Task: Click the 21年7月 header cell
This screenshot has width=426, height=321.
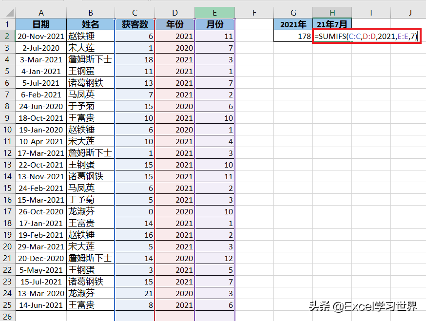Action: pyautogui.click(x=332, y=24)
